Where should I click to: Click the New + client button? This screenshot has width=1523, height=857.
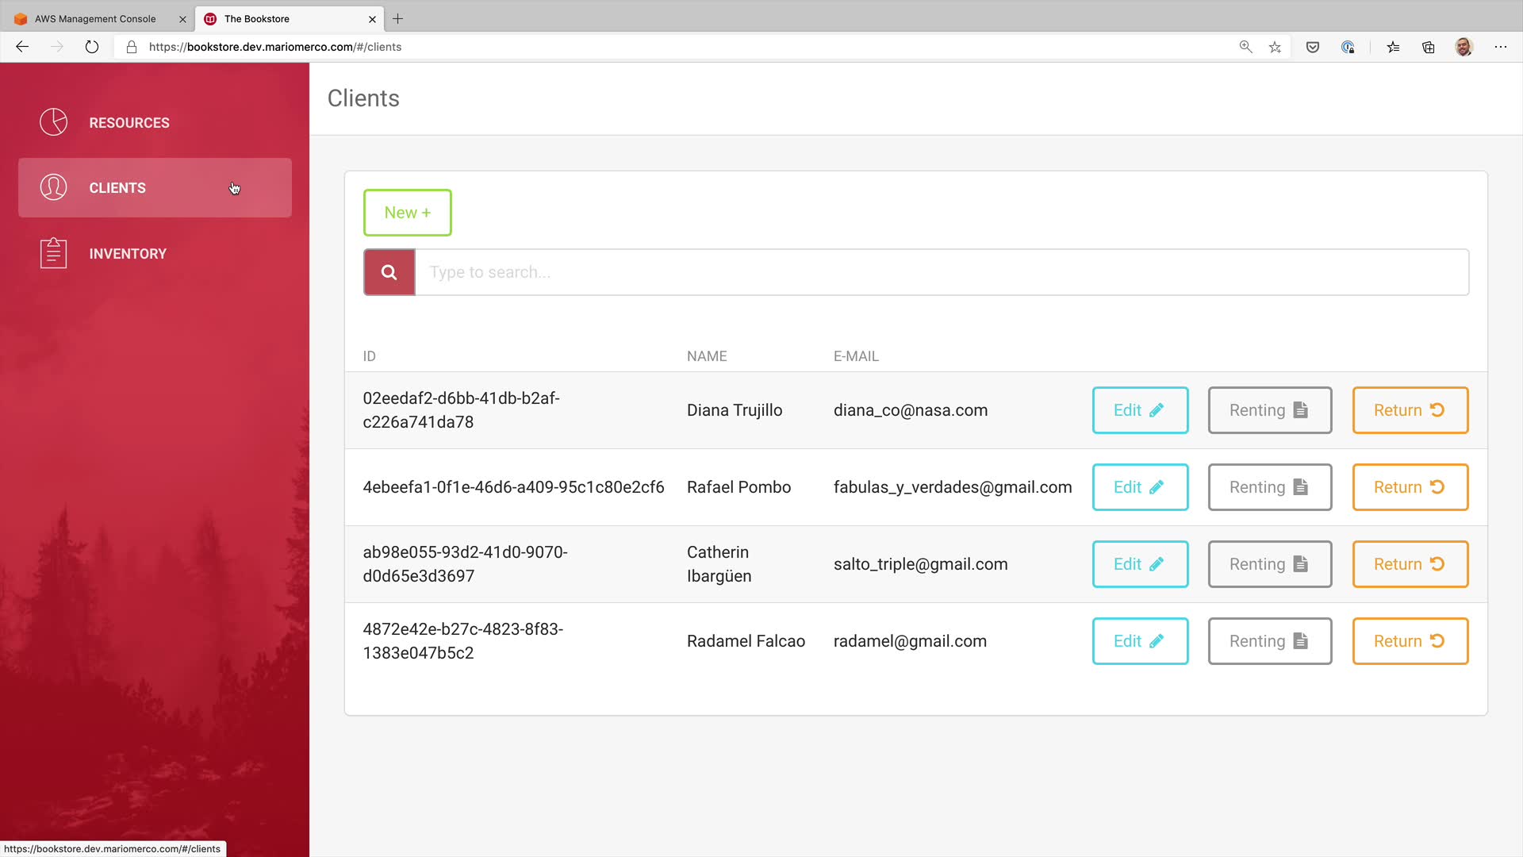(407, 213)
